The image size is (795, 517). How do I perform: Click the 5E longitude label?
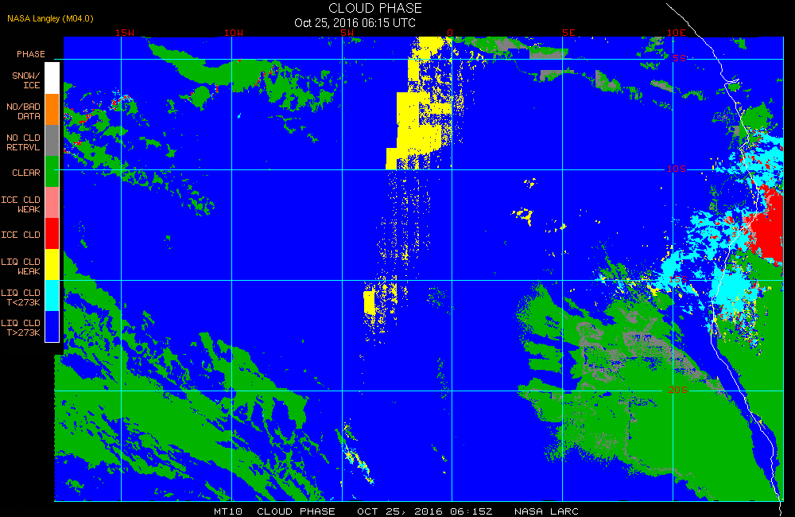coord(569,33)
